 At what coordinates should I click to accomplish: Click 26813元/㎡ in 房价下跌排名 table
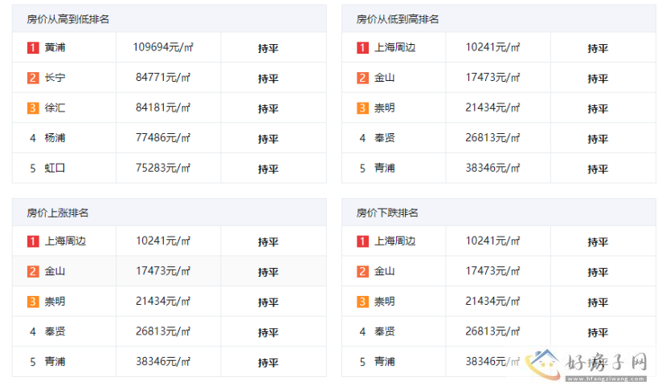point(492,331)
